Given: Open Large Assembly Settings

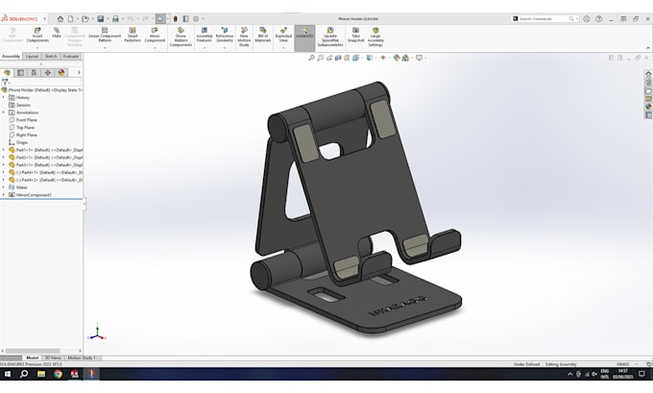Looking at the screenshot, I should [375, 37].
